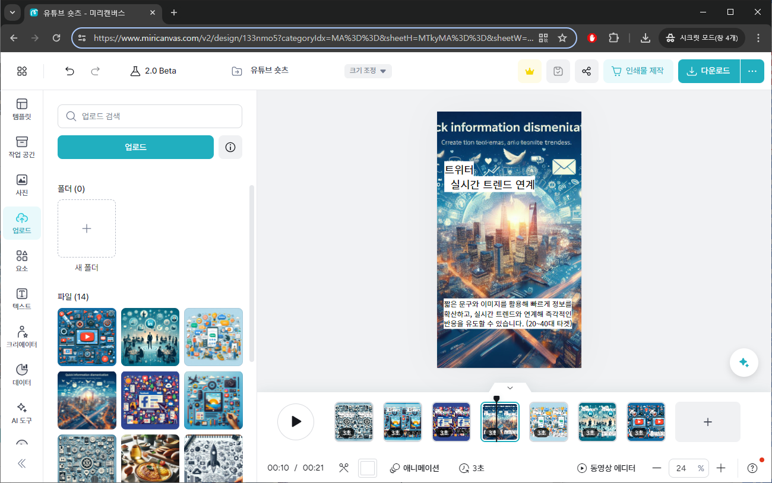Image resolution: width=772 pixels, height=483 pixels.
Task: Open the QR code icon in address bar
Action: (x=543, y=38)
